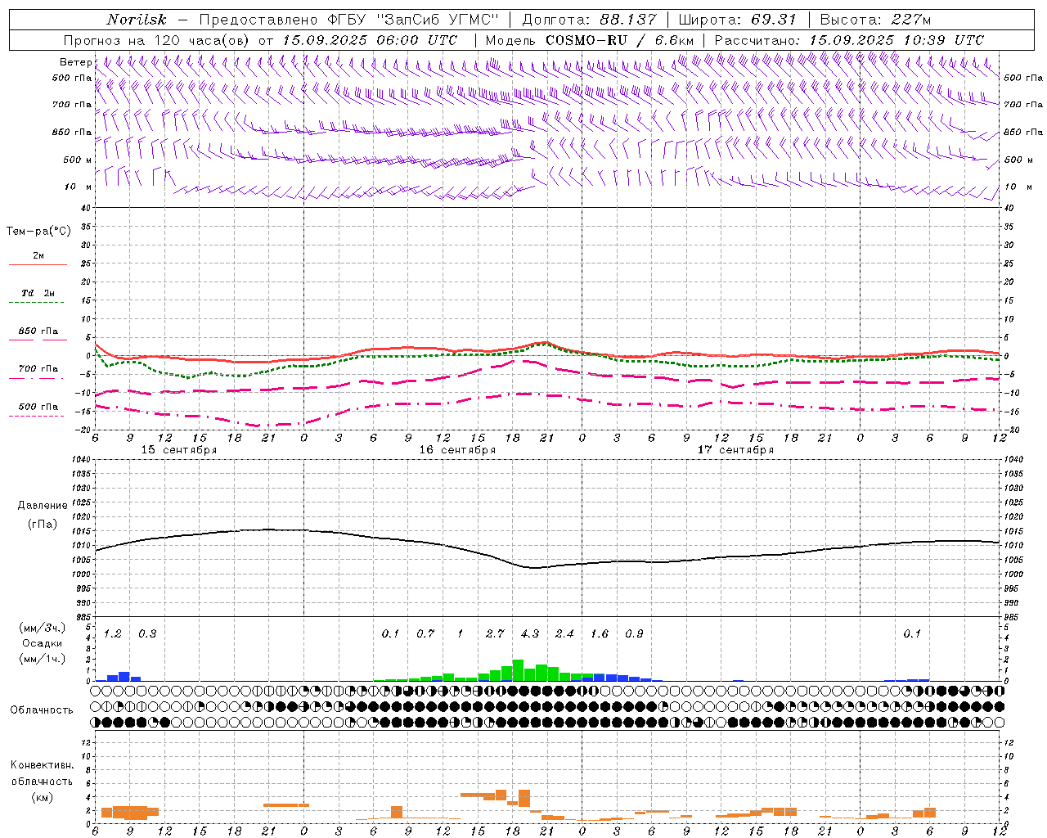The height and width of the screenshot is (838, 1047).
Task: Click the Облачность cloudiness label
Action: point(42,710)
